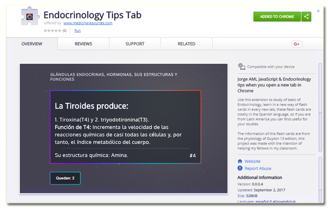This screenshot has height=209, width=328.
Task: Click the description panel scrollbar
Action: pyautogui.click(x=320, y=107)
